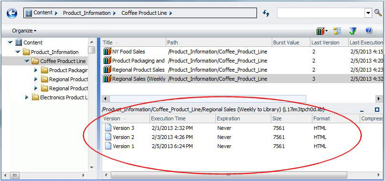Open the Organize dropdown menu

(x=24, y=31)
